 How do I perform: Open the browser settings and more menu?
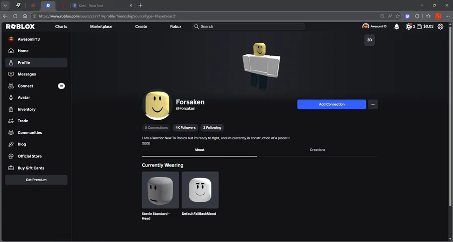pos(447,16)
